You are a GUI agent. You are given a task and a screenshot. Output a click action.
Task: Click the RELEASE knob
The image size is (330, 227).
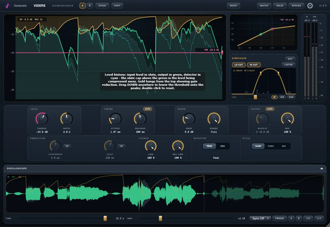140,119
